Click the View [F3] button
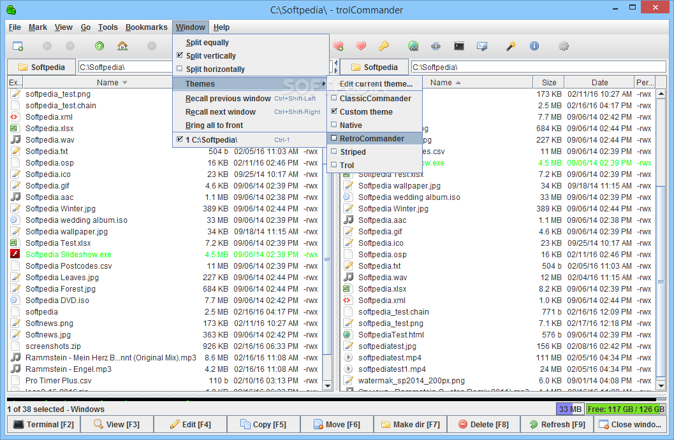The height and width of the screenshot is (440, 674). pyautogui.click(x=117, y=424)
